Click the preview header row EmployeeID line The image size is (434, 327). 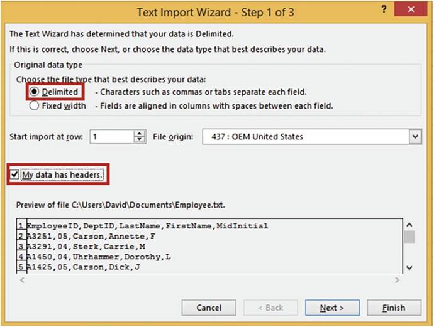pyautogui.click(x=147, y=226)
